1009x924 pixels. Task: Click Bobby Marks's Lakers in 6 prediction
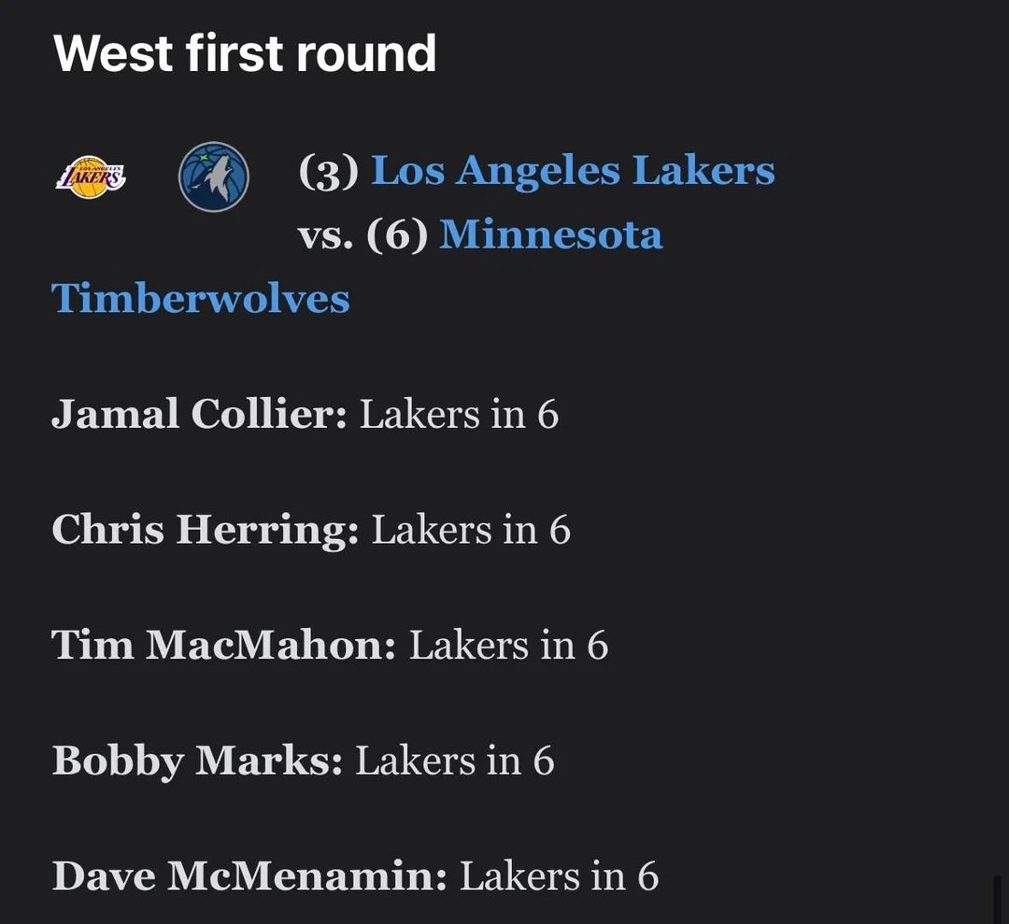(x=455, y=761)
